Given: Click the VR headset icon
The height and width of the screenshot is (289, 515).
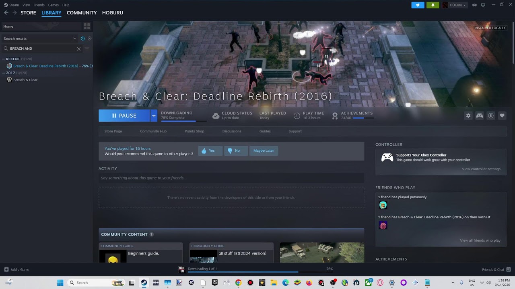Looking at the screenshot, I should click(x=474, y=5).
